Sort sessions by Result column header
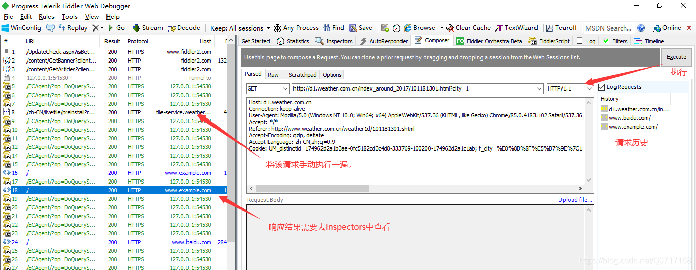696x270 pixels. click(112, 41)
